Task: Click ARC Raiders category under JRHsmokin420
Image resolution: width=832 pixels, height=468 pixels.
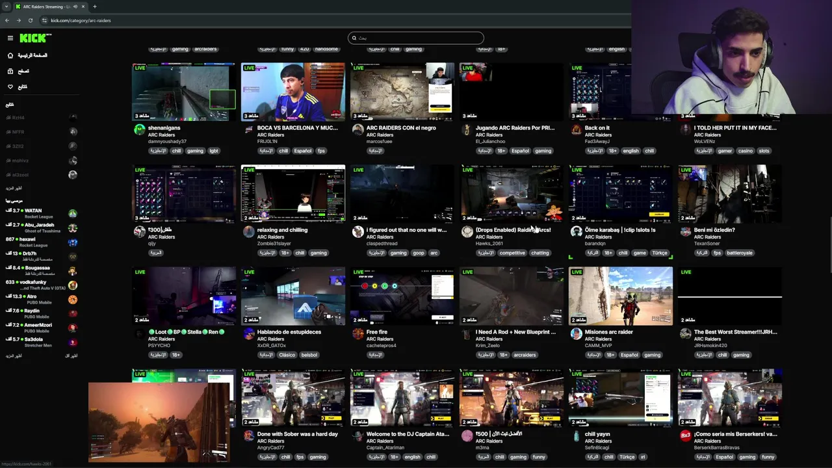Action: [x=707, y=339]
